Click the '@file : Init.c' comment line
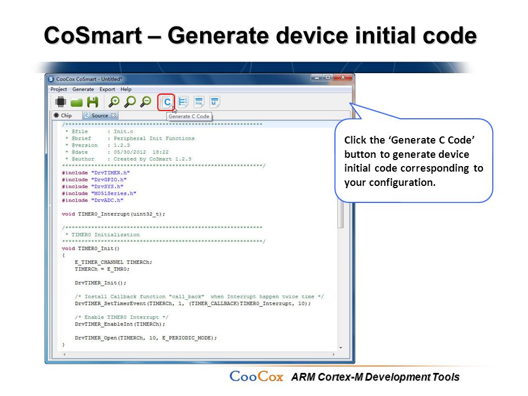 (x=99, y=131)
